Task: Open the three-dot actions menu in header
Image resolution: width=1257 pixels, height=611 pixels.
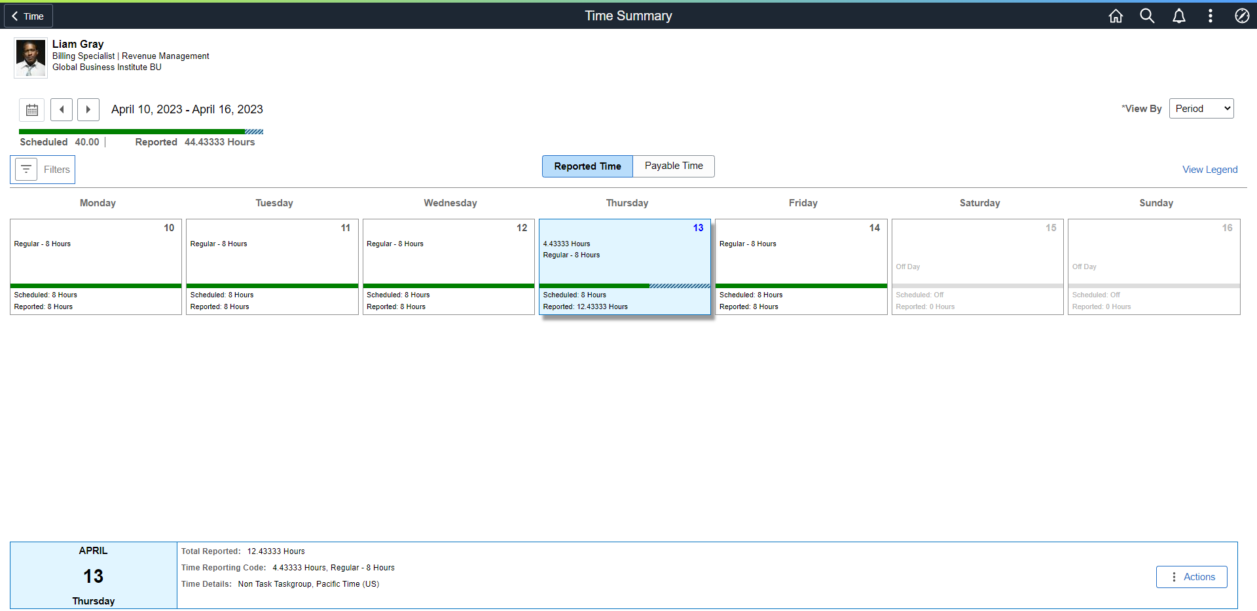Action: pos(1210,16)
